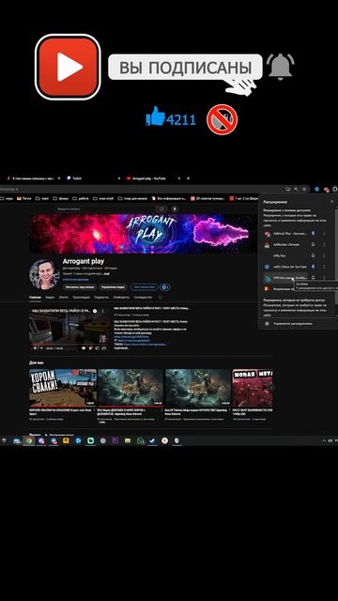The width and height of the screenshot is (338, 601).
Task: Open Chrome from the Windows taskbar
Action: [29, 440]
